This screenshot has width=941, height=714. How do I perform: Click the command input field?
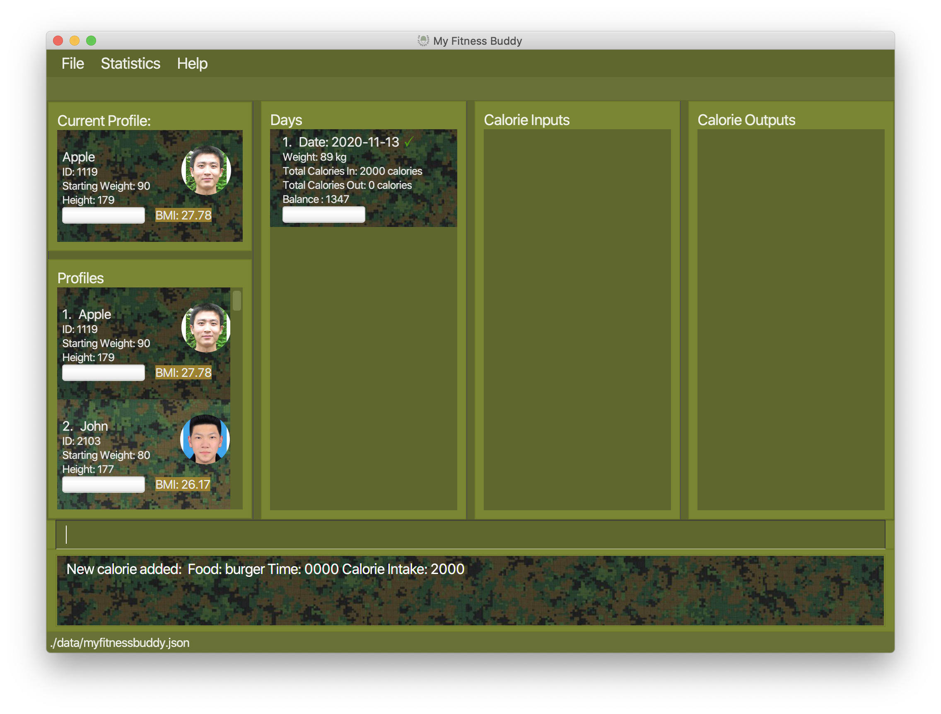coord(470,534)
